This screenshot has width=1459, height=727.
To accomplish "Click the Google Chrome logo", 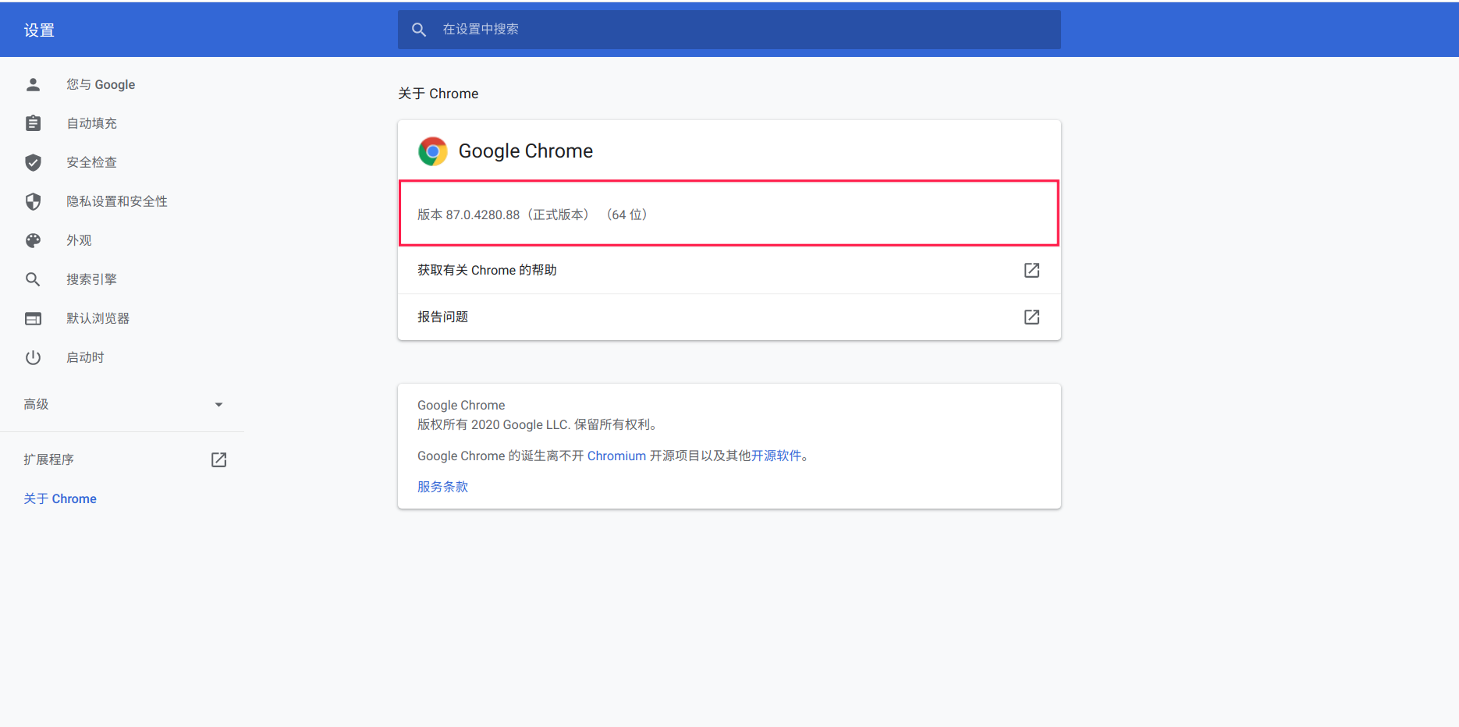I will [433, 151].
